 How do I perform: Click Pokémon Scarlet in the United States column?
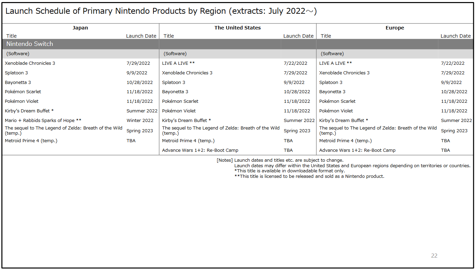[180, 101]
